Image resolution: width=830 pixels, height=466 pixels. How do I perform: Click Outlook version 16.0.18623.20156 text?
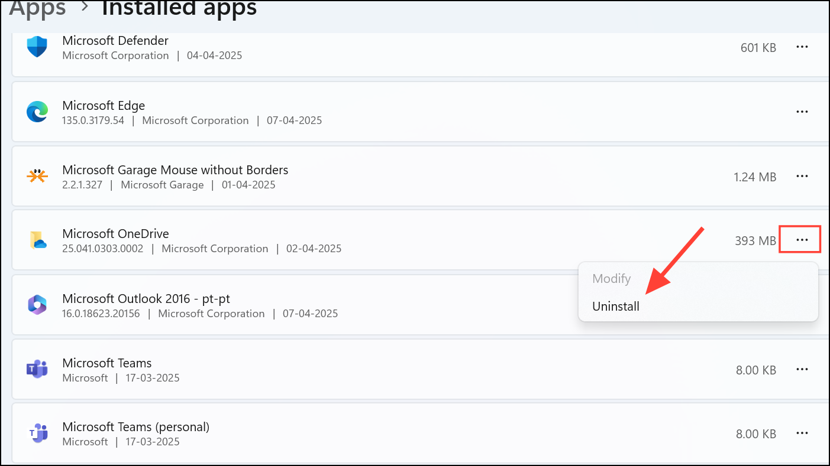tap(101, 314)
